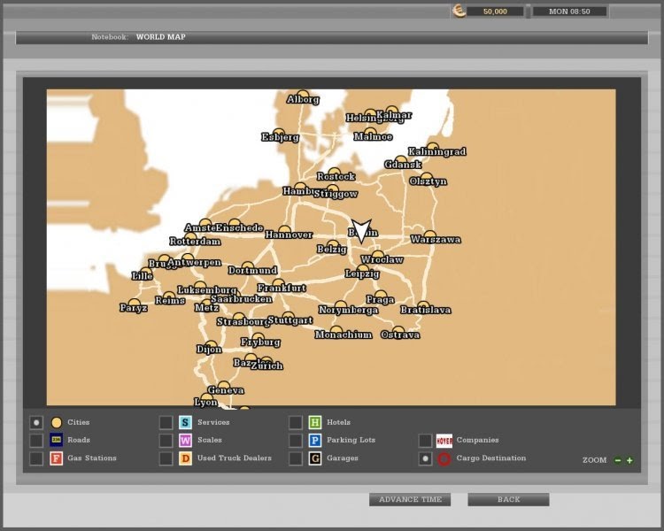Click the Frankfurt label on map

pyautogui.click(x=282, y=289)
